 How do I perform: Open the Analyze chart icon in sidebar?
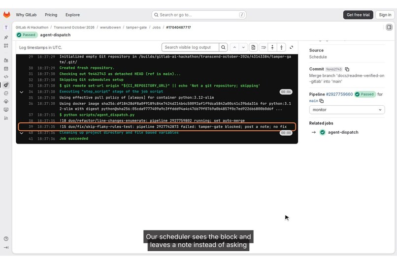[x=6, y=118]
